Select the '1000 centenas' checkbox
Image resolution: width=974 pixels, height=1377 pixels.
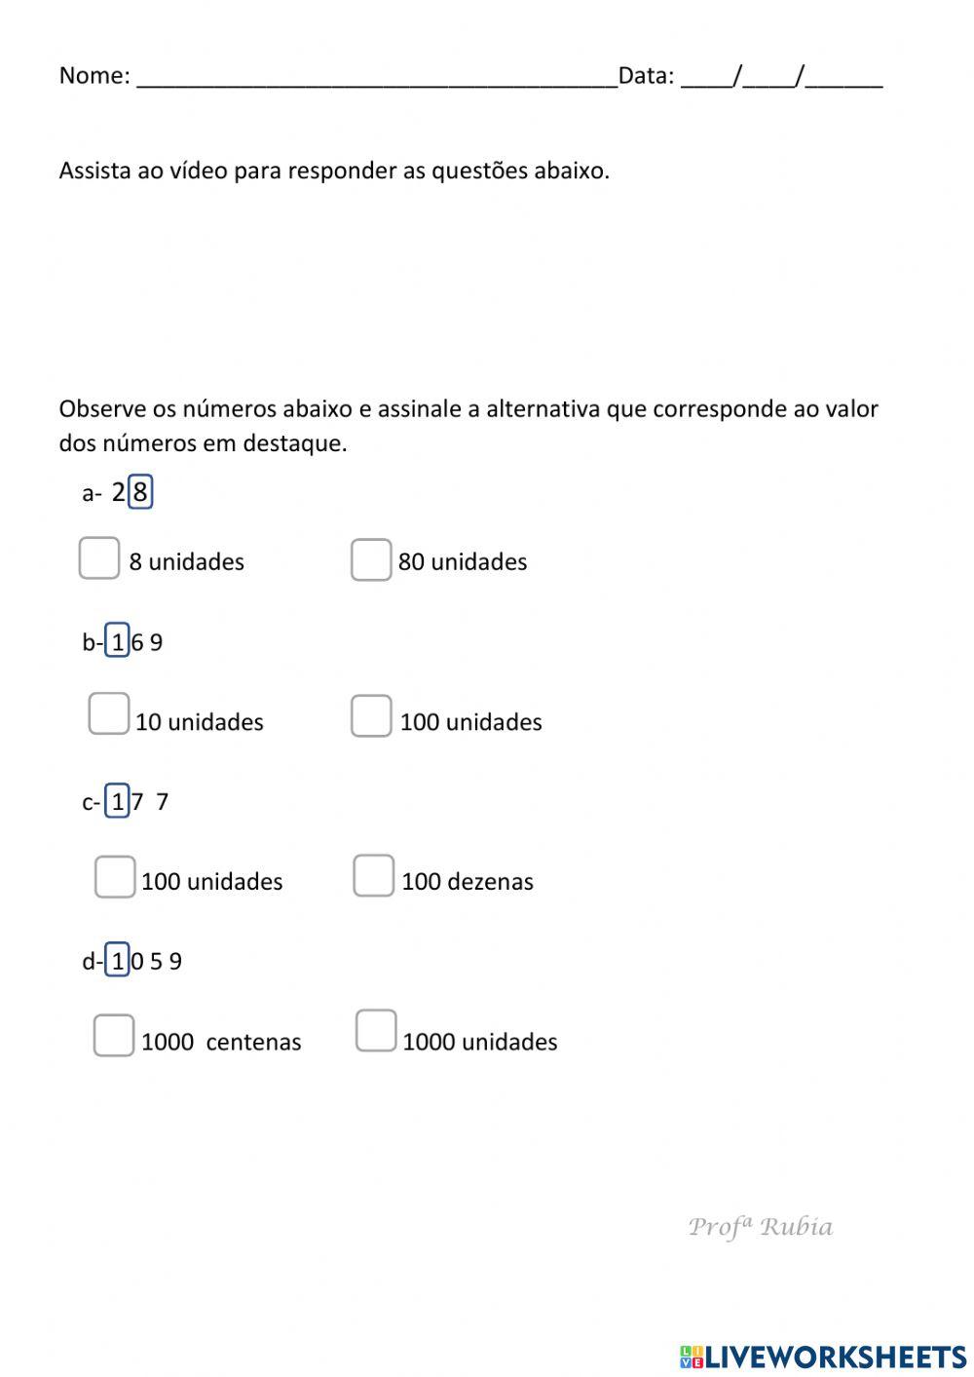(x=114, y=1035)
